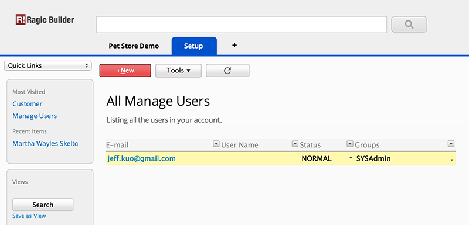Click the Ragic Builder logo

45,20
